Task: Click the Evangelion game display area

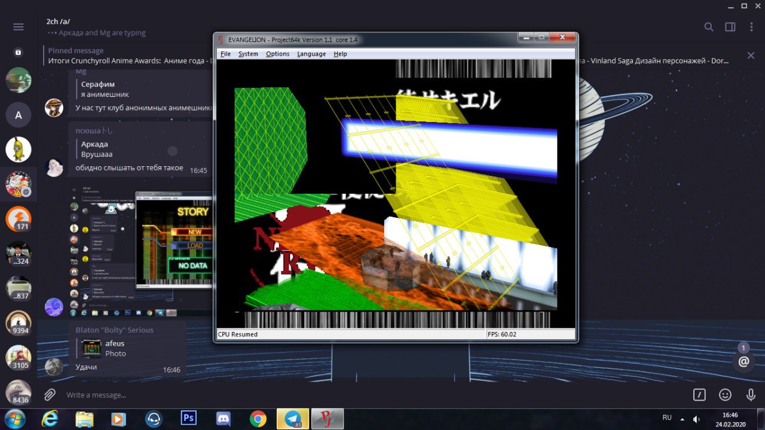Action: pyautogui.click(x=396, y=194)
